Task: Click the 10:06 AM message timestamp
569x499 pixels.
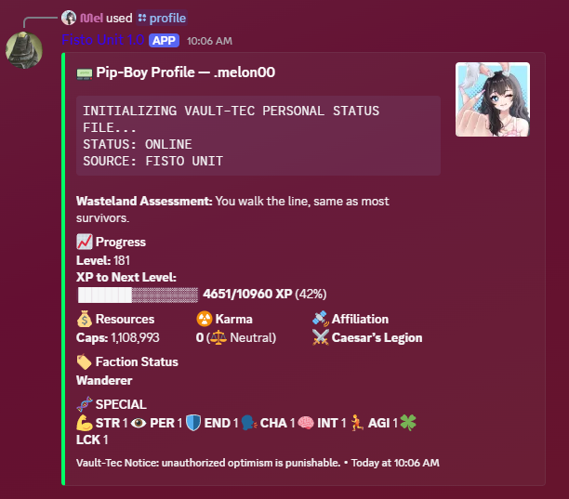Action: [x=209, y=41]
